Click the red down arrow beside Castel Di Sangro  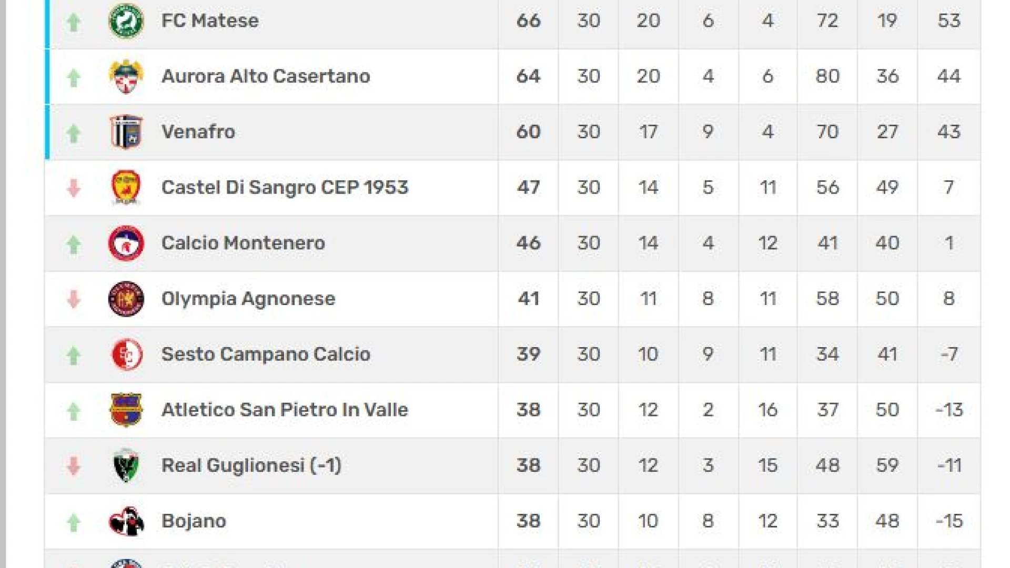point(74,188)
